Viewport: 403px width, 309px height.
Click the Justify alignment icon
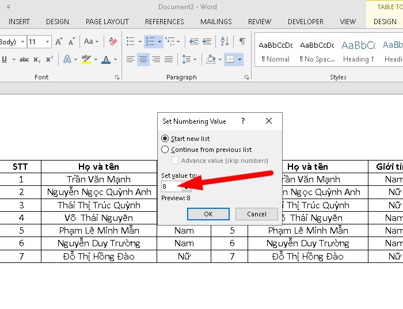pyautogui.click(x=169, y=60)
